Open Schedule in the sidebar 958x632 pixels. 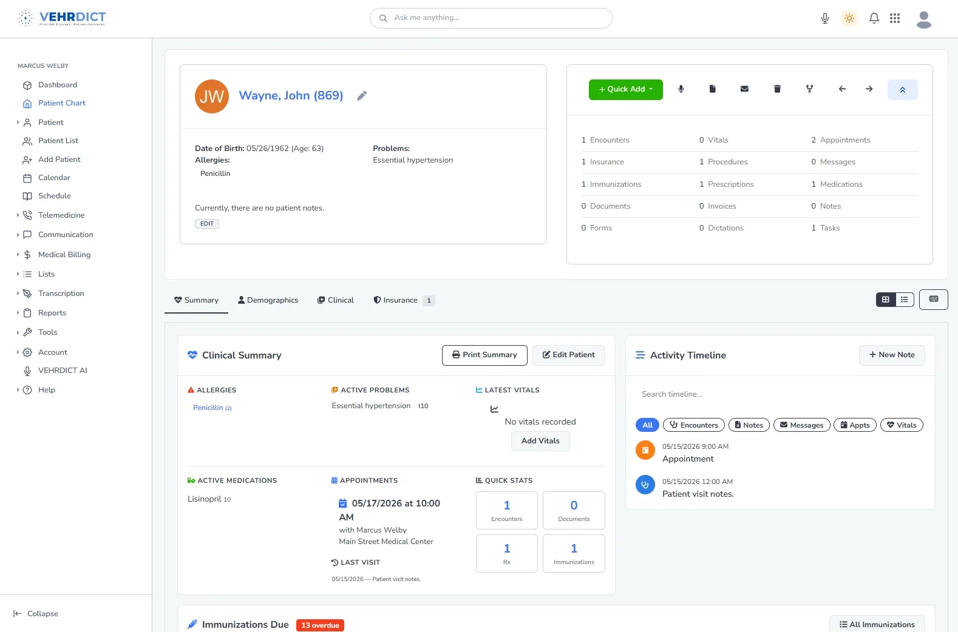[55, 196]
